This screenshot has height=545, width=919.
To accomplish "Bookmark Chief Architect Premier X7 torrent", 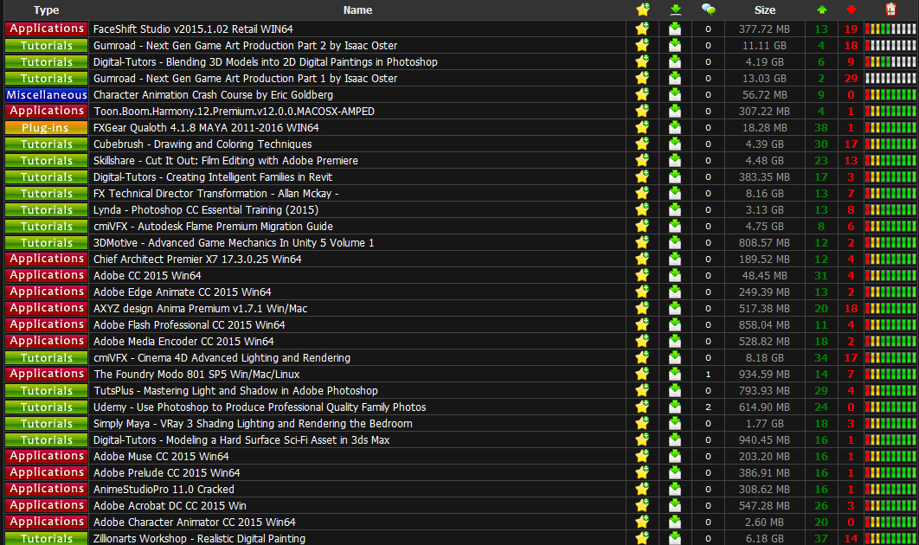I will pyautogui.click(x=642, y=258).
